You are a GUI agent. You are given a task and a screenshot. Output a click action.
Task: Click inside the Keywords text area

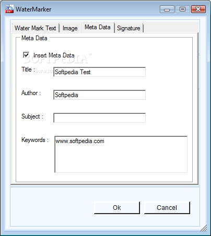coord(121,155)
